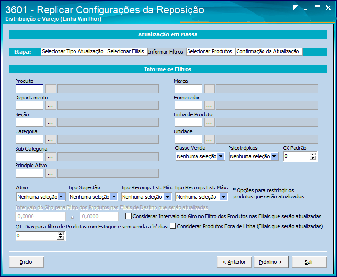Screen dimensions: 337x277
Task: Expand the Tipo Recomp. Est. Máx. dropdown
Action: (223, 197)
